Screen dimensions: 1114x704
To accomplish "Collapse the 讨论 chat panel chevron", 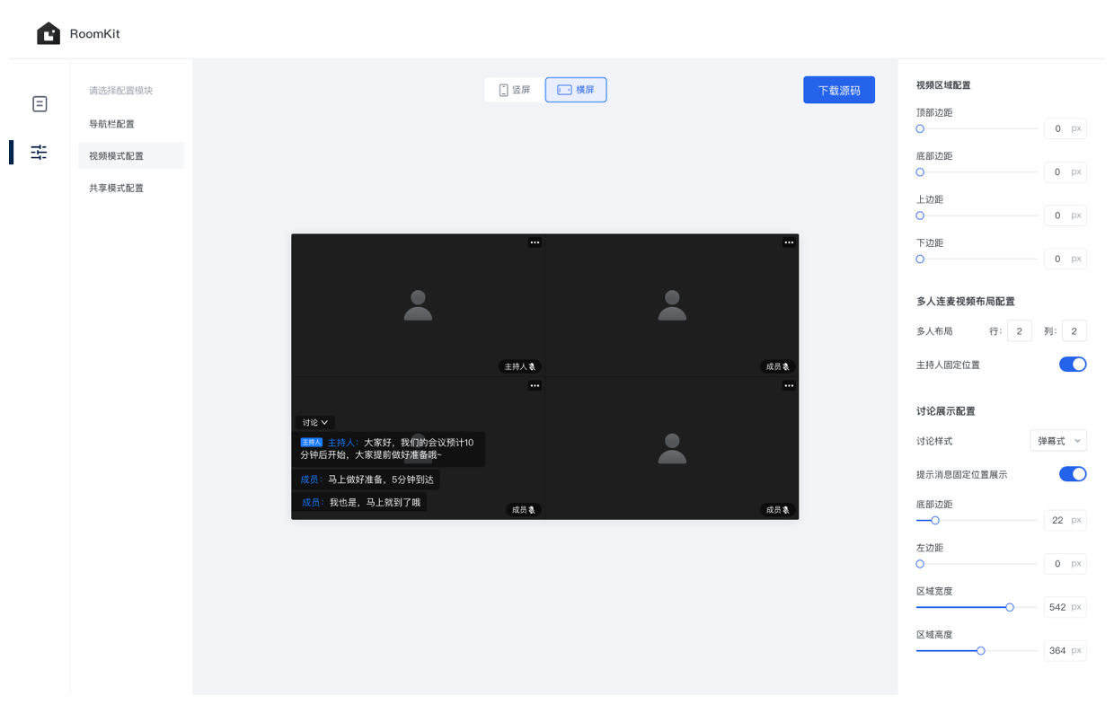I will [325, 423].
